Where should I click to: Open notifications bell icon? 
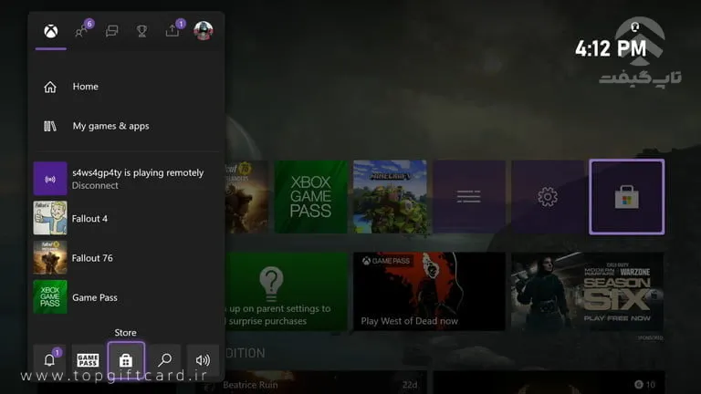tap(49, 360)
